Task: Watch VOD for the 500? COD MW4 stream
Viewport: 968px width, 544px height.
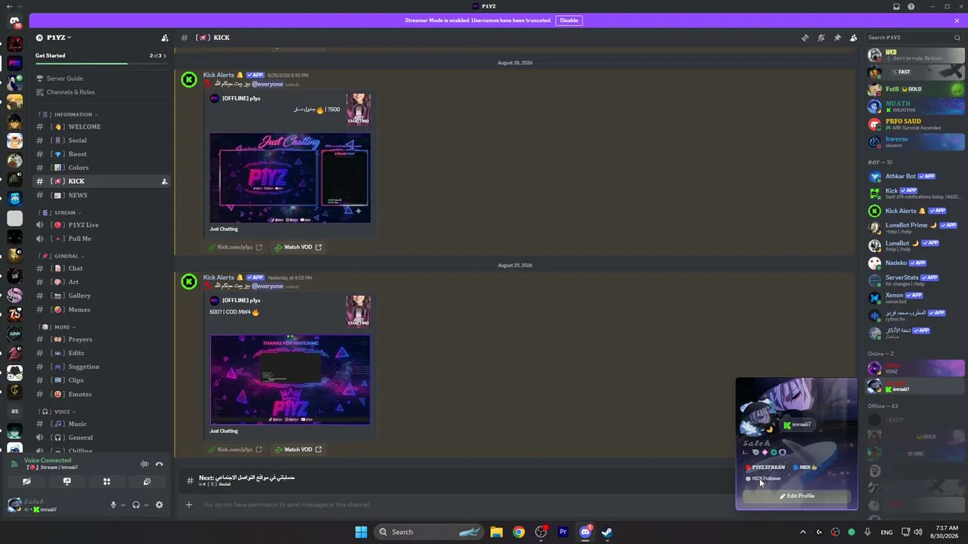Action: (x=298, y=450)
